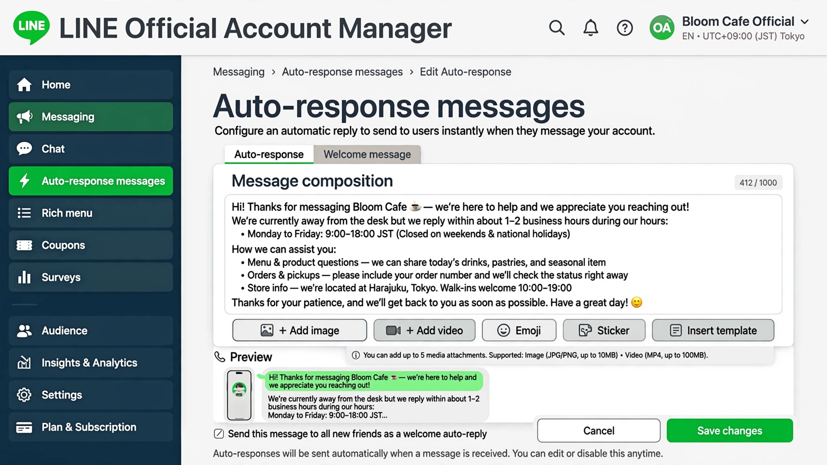
Task: Click 'EN • UTC+09:00 (JST) Tokyo' text
Action: coord(743,36)
